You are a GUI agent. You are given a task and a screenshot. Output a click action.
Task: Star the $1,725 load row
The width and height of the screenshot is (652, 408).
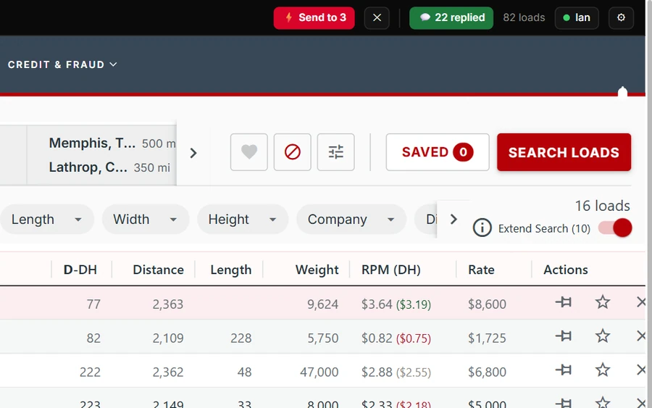[x=603, y=336]
